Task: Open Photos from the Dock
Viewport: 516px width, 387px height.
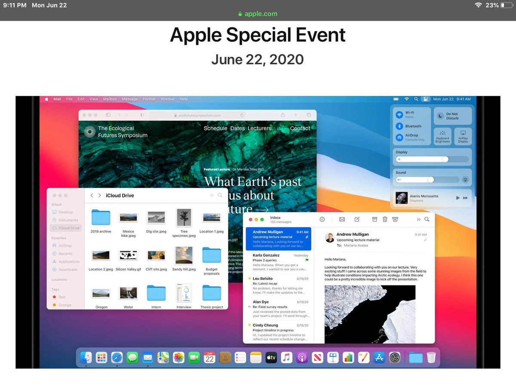Action: pyautogui.click(x=178, y=357)
